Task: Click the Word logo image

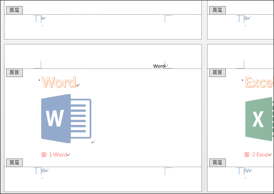Action: click(x=66, y=119)
